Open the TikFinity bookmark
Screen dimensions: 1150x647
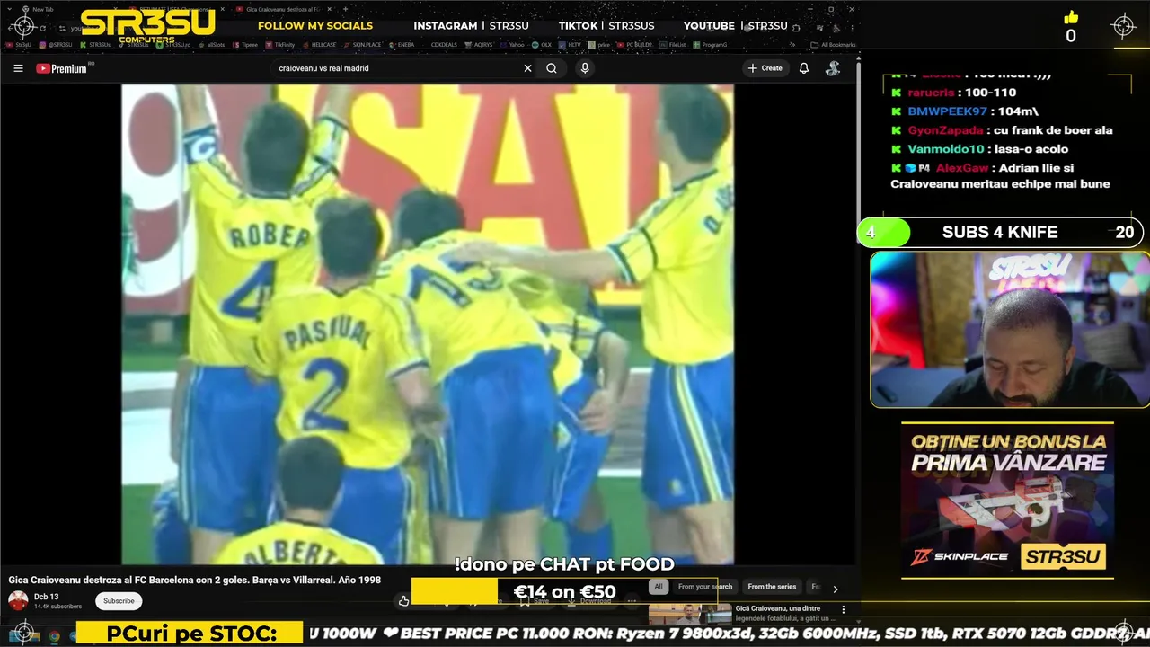coord(279,44)
